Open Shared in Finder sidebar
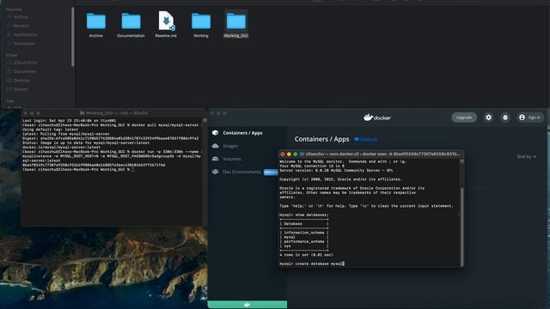 click(x=21, y=89)
